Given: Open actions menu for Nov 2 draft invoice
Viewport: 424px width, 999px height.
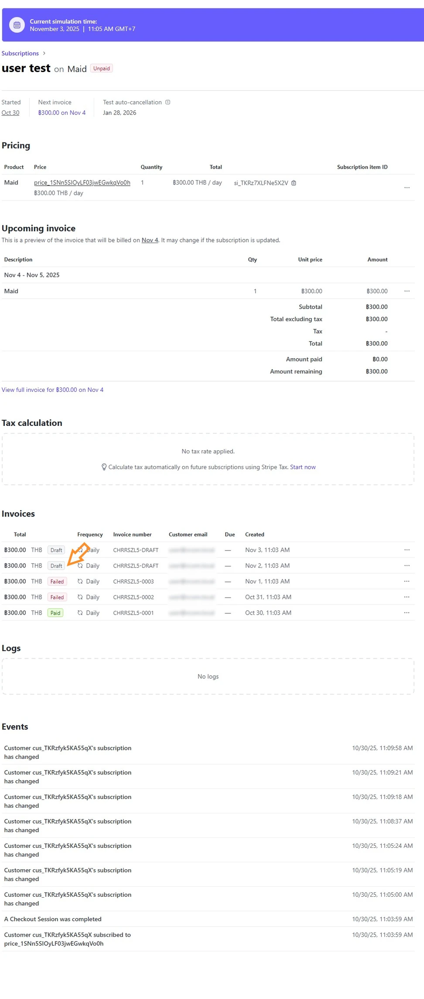Looking at the screenshot, I should [x=407, y=566].
